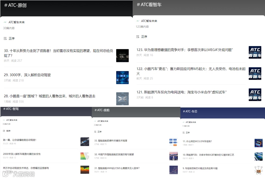Select the #ATC-座舱 topic header
The image size is (265, 179).
(x=102, y=110)
